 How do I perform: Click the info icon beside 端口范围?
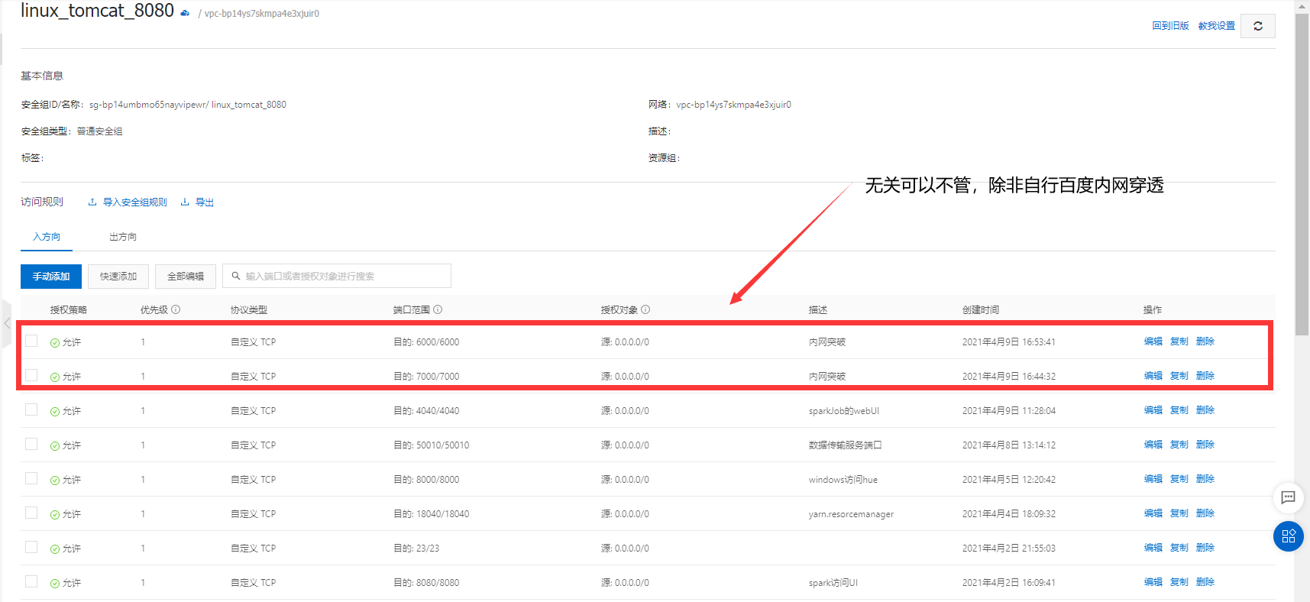pyautogui.click(x=438, y=309)
